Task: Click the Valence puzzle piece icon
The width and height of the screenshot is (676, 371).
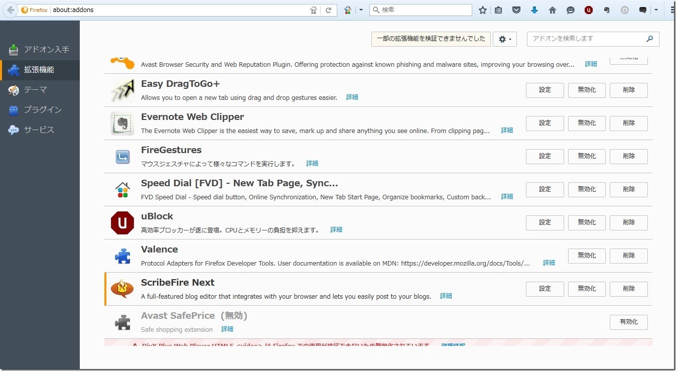Action: coord(122,256)
